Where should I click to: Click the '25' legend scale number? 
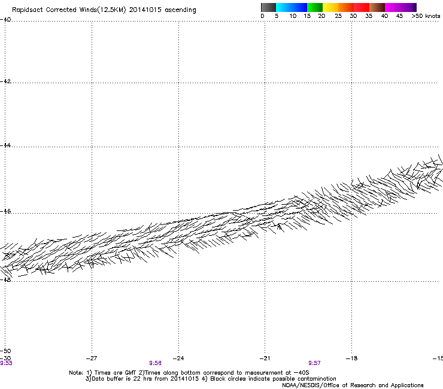[x=338, y=16]
